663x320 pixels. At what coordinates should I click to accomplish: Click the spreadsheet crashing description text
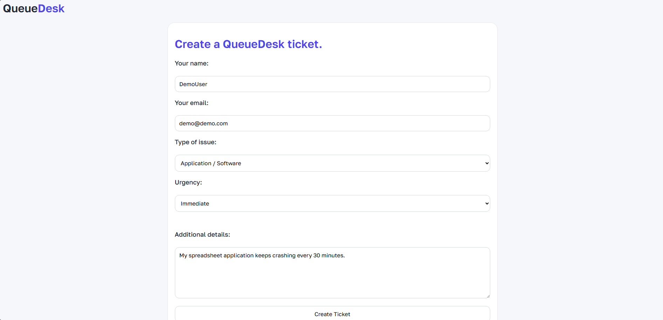pyautogui.click(x=262, y=256)
